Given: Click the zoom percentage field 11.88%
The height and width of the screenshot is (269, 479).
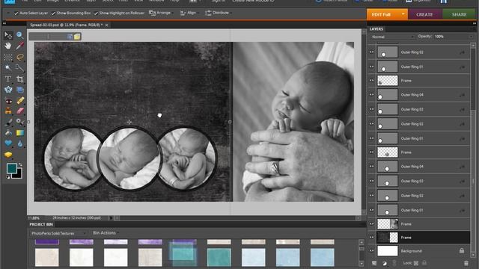Looking at the screenshot, I should [x=34, y=218].
